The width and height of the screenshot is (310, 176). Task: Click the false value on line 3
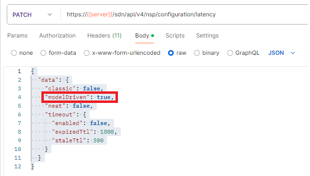click(x=91, y=88)
